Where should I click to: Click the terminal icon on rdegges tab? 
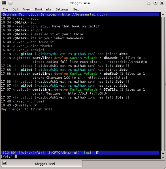point(5,163)
